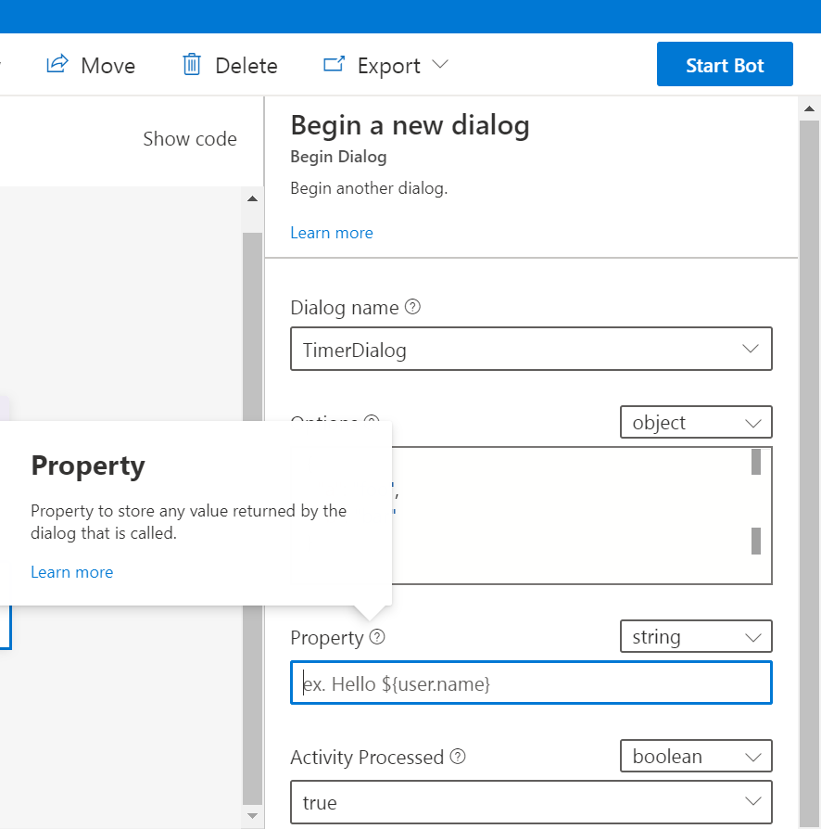Open the Property help icon
Viewport: 821px width, 829px height.
click(x=377, y=637)
